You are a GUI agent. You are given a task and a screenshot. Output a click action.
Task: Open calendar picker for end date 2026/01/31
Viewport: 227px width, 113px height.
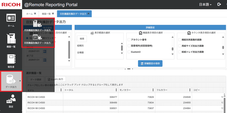click(x=45, y=60)
